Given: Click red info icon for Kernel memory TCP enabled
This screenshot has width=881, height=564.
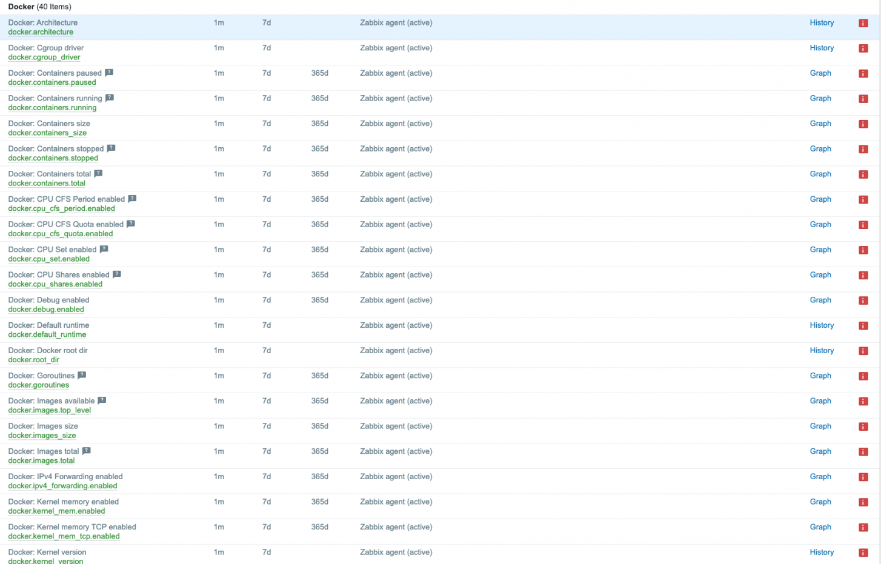Looking at the screenshot, I should coord(863,528).
